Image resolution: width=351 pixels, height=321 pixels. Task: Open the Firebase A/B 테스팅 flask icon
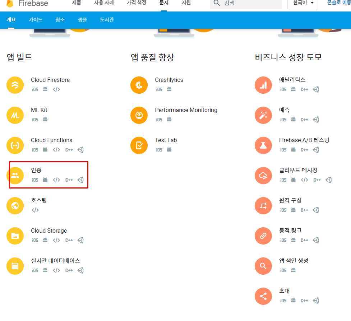[263, 145]
